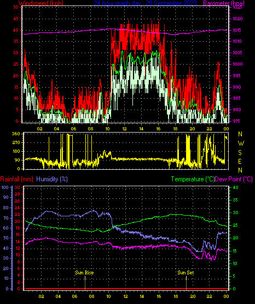Viewport: 255px width, 304px height.
Task: Click the 90 value on humidity axis
Action: 6,197
